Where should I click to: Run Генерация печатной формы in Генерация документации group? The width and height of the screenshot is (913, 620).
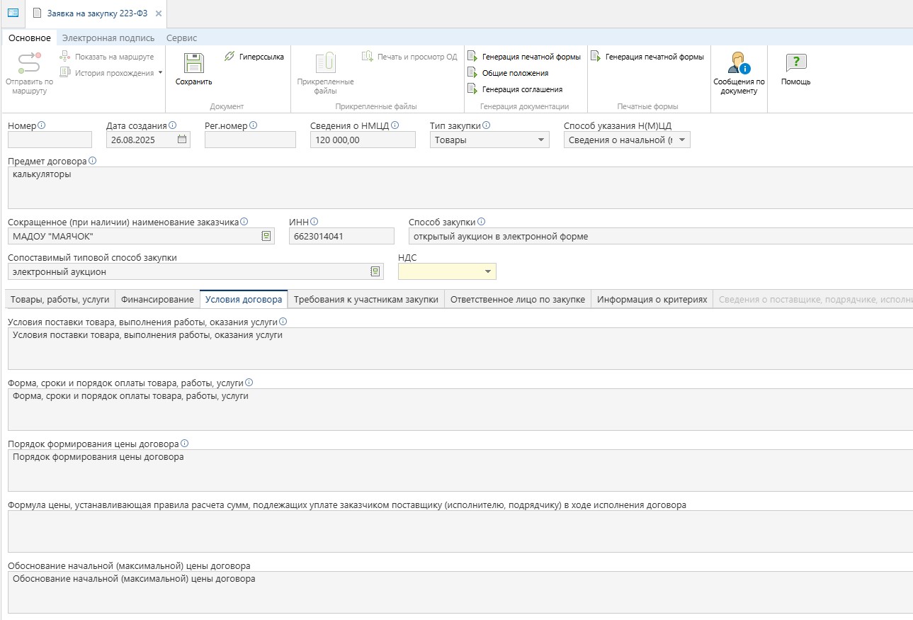point(523,57)
